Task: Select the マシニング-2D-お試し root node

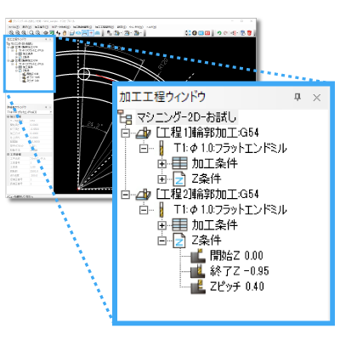Action: pos(186,117)
